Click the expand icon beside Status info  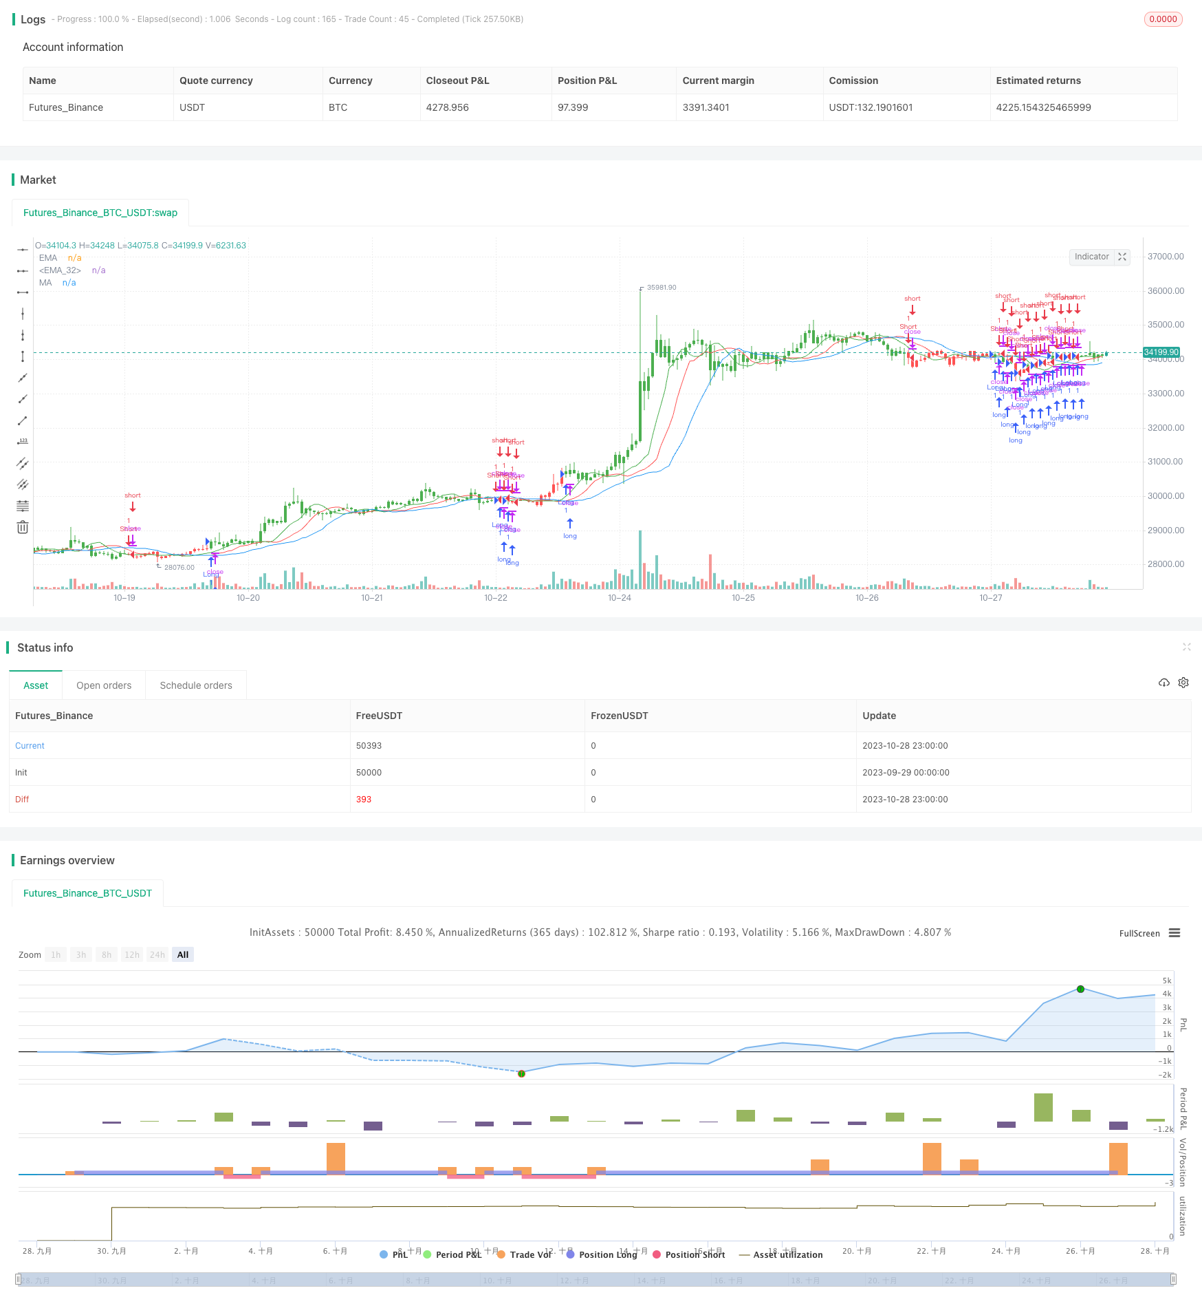pyautogui.click(x=1186, y=647)
